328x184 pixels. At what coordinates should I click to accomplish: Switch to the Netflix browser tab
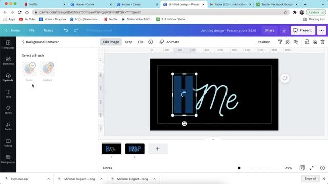click(44, 4)
